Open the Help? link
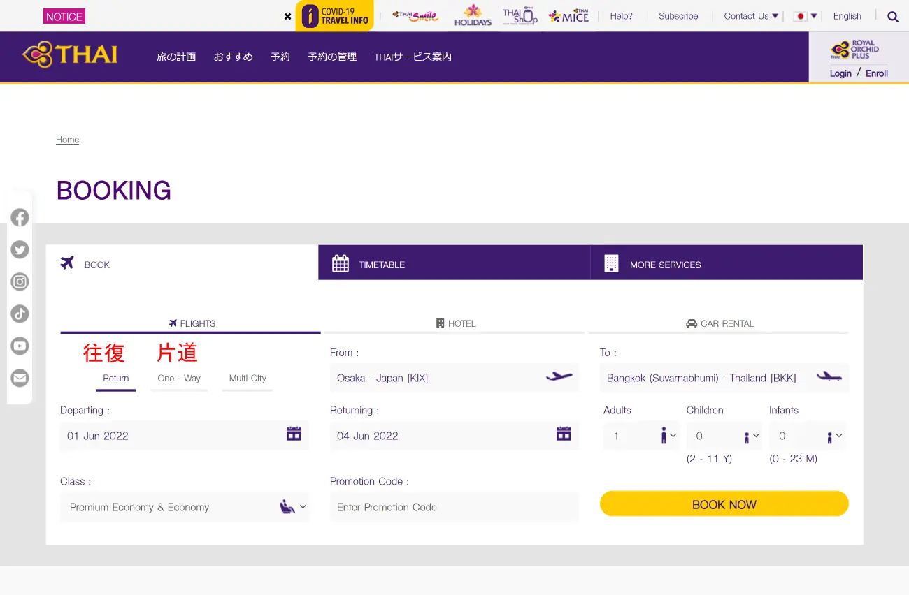The width and height of the screenshot is (909, 595). 621,16
